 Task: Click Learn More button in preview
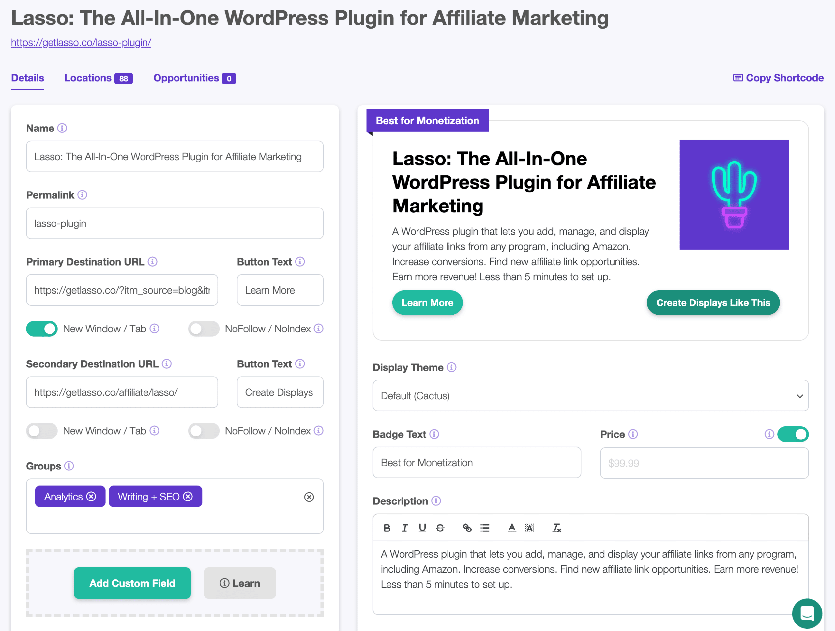pyautogui.click(x=427, y=302)
